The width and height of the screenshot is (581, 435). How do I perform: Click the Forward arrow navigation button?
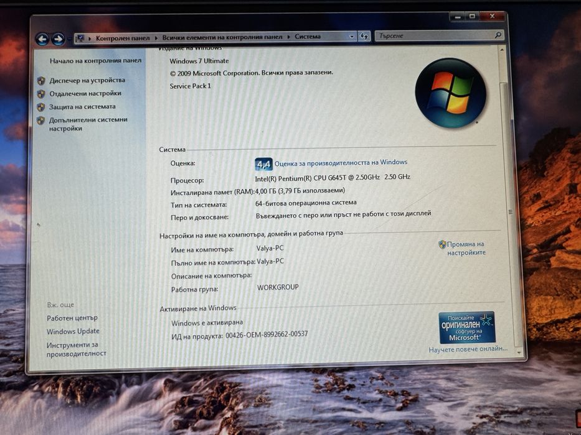(x=58, y=39)
